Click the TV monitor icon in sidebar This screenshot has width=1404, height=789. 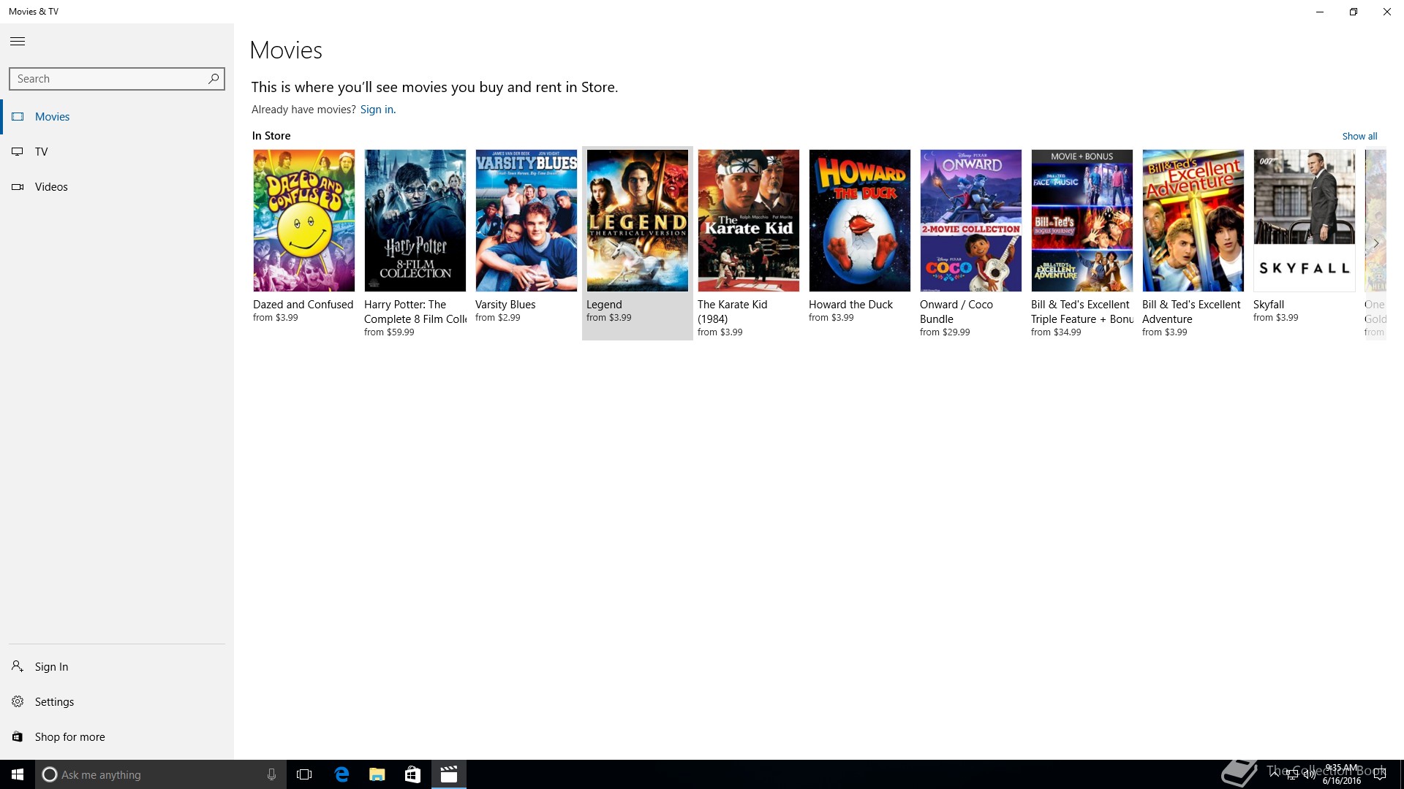point(18,152)
